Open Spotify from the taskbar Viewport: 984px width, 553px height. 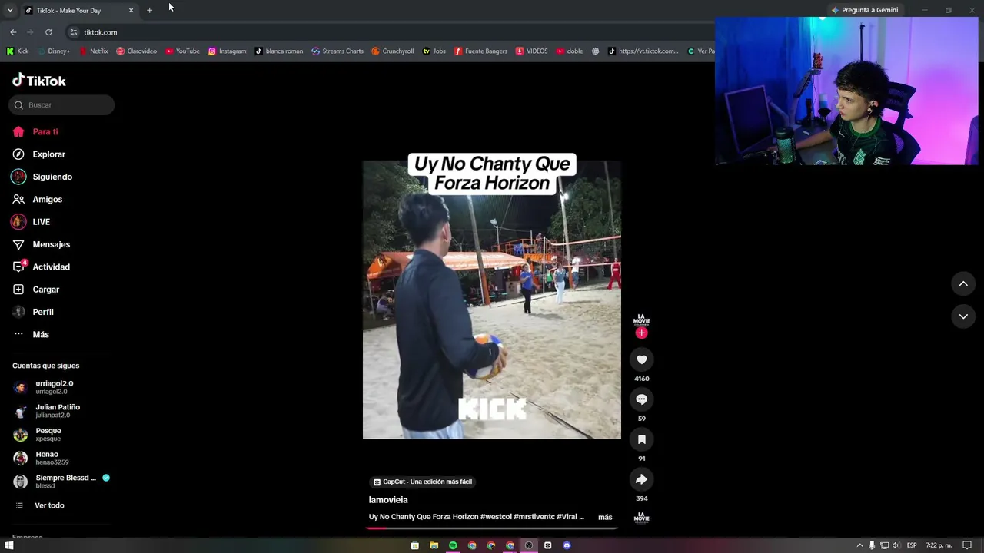(453, 545)
